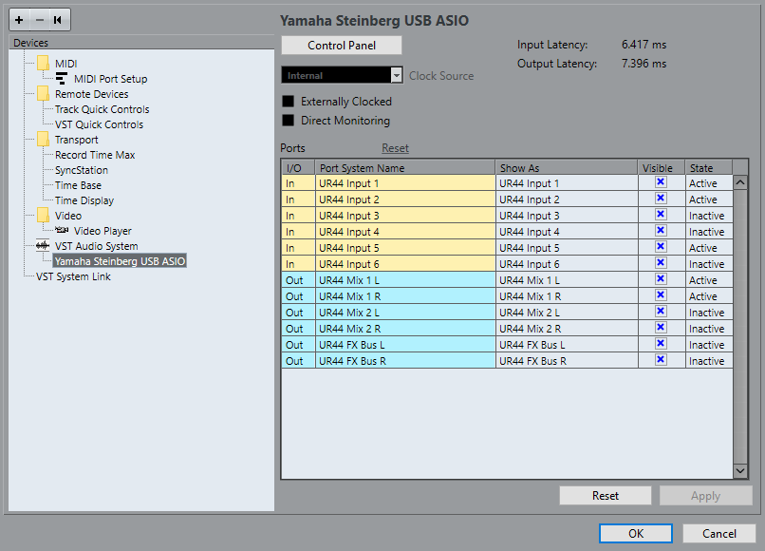Select VST System Link tree item
The image size is (765, 551).
pyautogui.click(x=73, y=276)
